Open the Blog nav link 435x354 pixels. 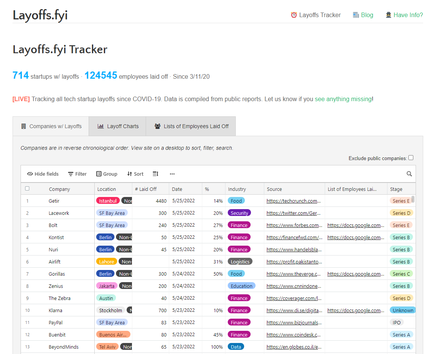click(363, 15)
